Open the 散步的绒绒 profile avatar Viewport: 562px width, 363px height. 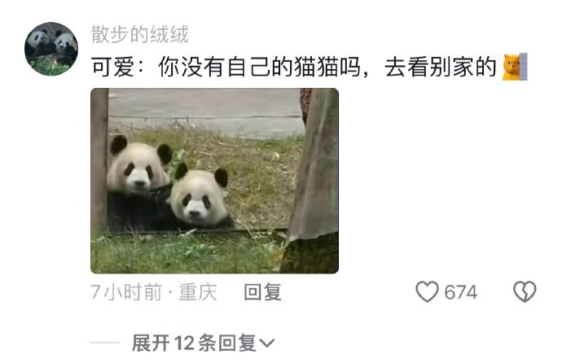[50, 49]
